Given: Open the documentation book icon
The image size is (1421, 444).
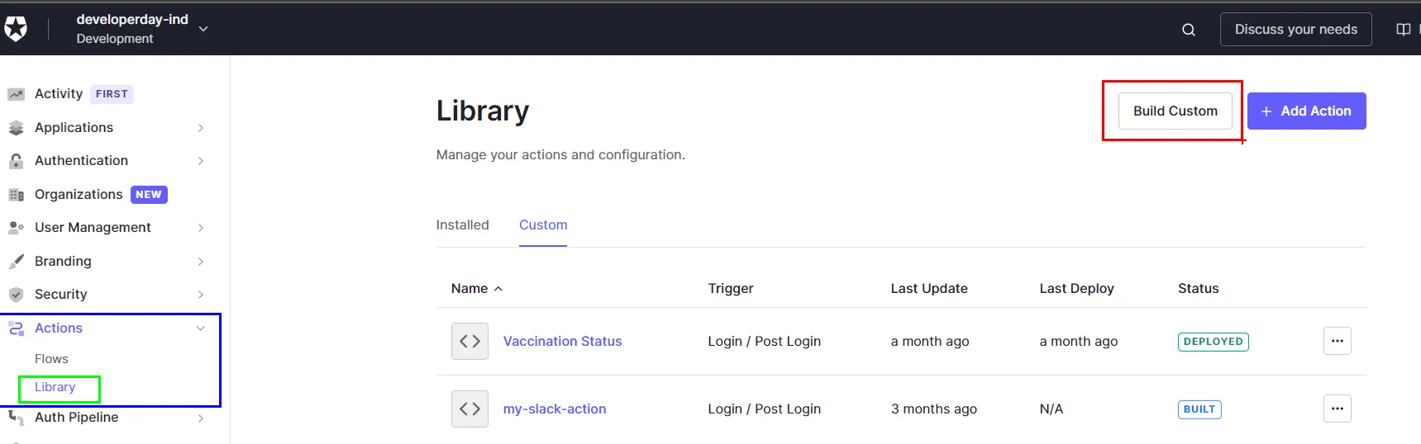Looking at the screenshot, I should click(1403, 30).
